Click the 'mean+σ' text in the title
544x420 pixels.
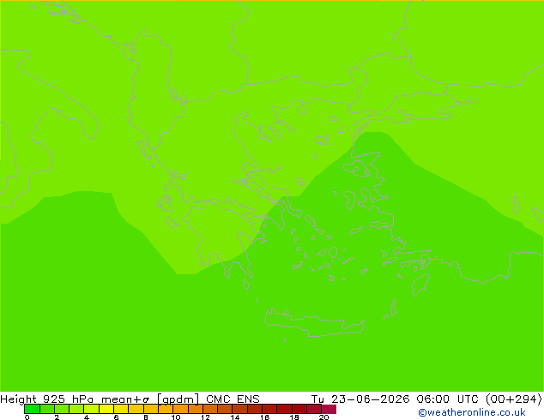125,399
